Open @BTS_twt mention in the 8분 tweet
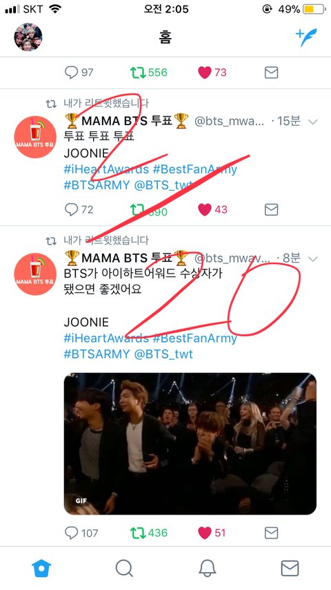This screenshot has height=590, width=331. [x=163, y=354]
